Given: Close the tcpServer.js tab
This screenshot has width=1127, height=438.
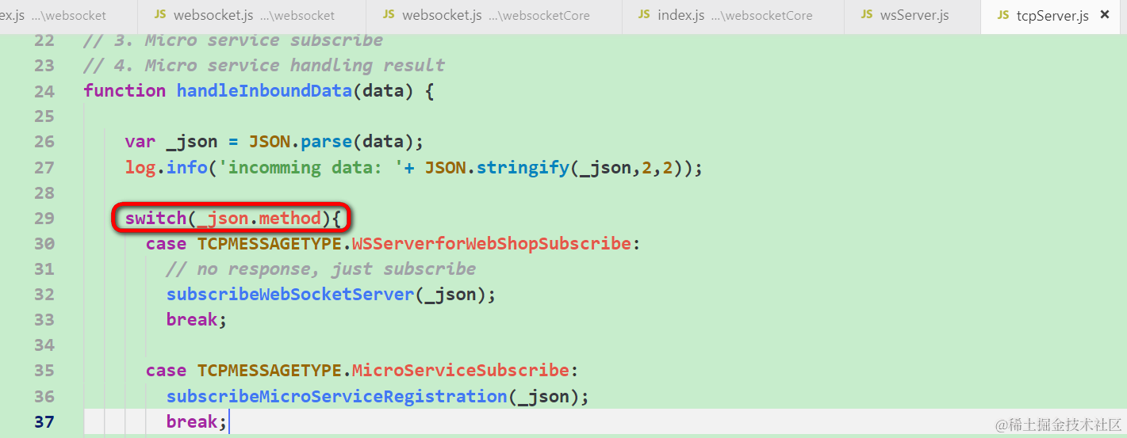Looking at the screenshot, I should (1104, 15).
